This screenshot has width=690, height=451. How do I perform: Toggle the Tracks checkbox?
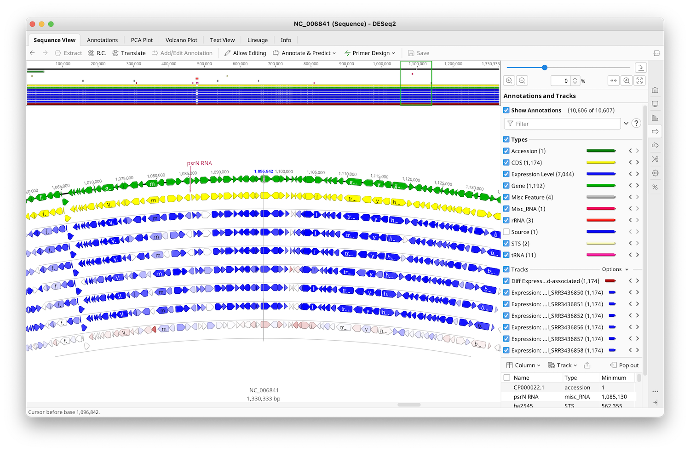506,269
